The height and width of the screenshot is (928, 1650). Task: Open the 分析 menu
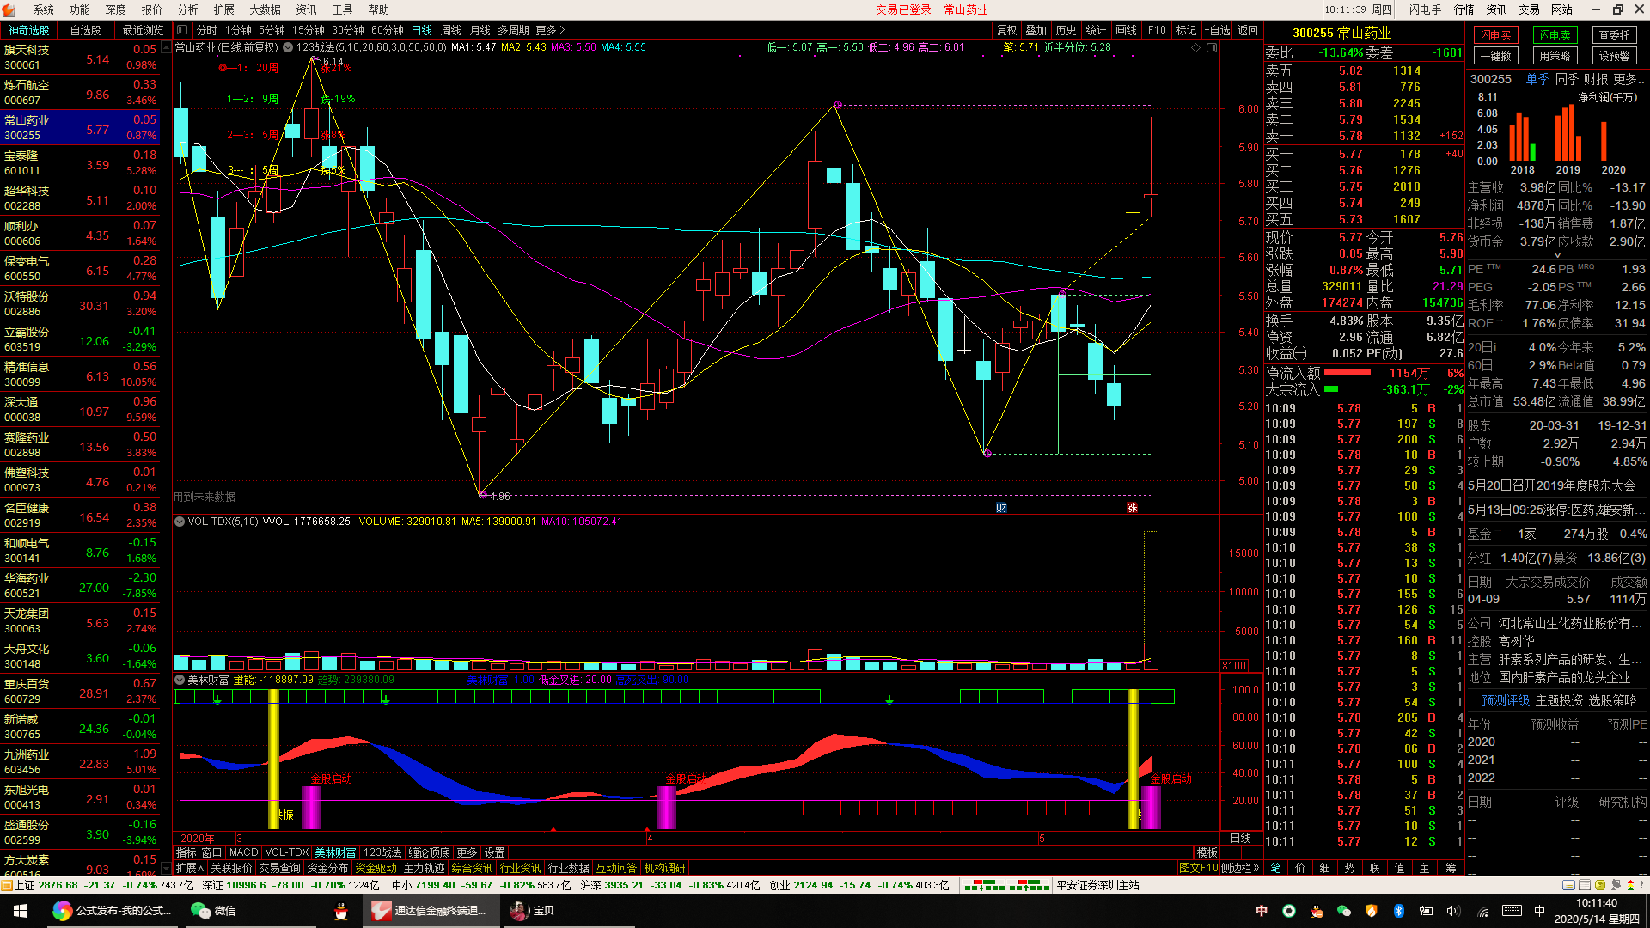(187, 9)
